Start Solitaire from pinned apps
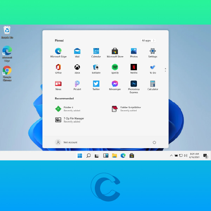 96,69
